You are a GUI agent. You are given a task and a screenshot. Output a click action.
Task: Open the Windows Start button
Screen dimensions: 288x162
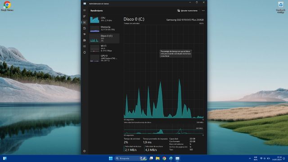[111, 158]
